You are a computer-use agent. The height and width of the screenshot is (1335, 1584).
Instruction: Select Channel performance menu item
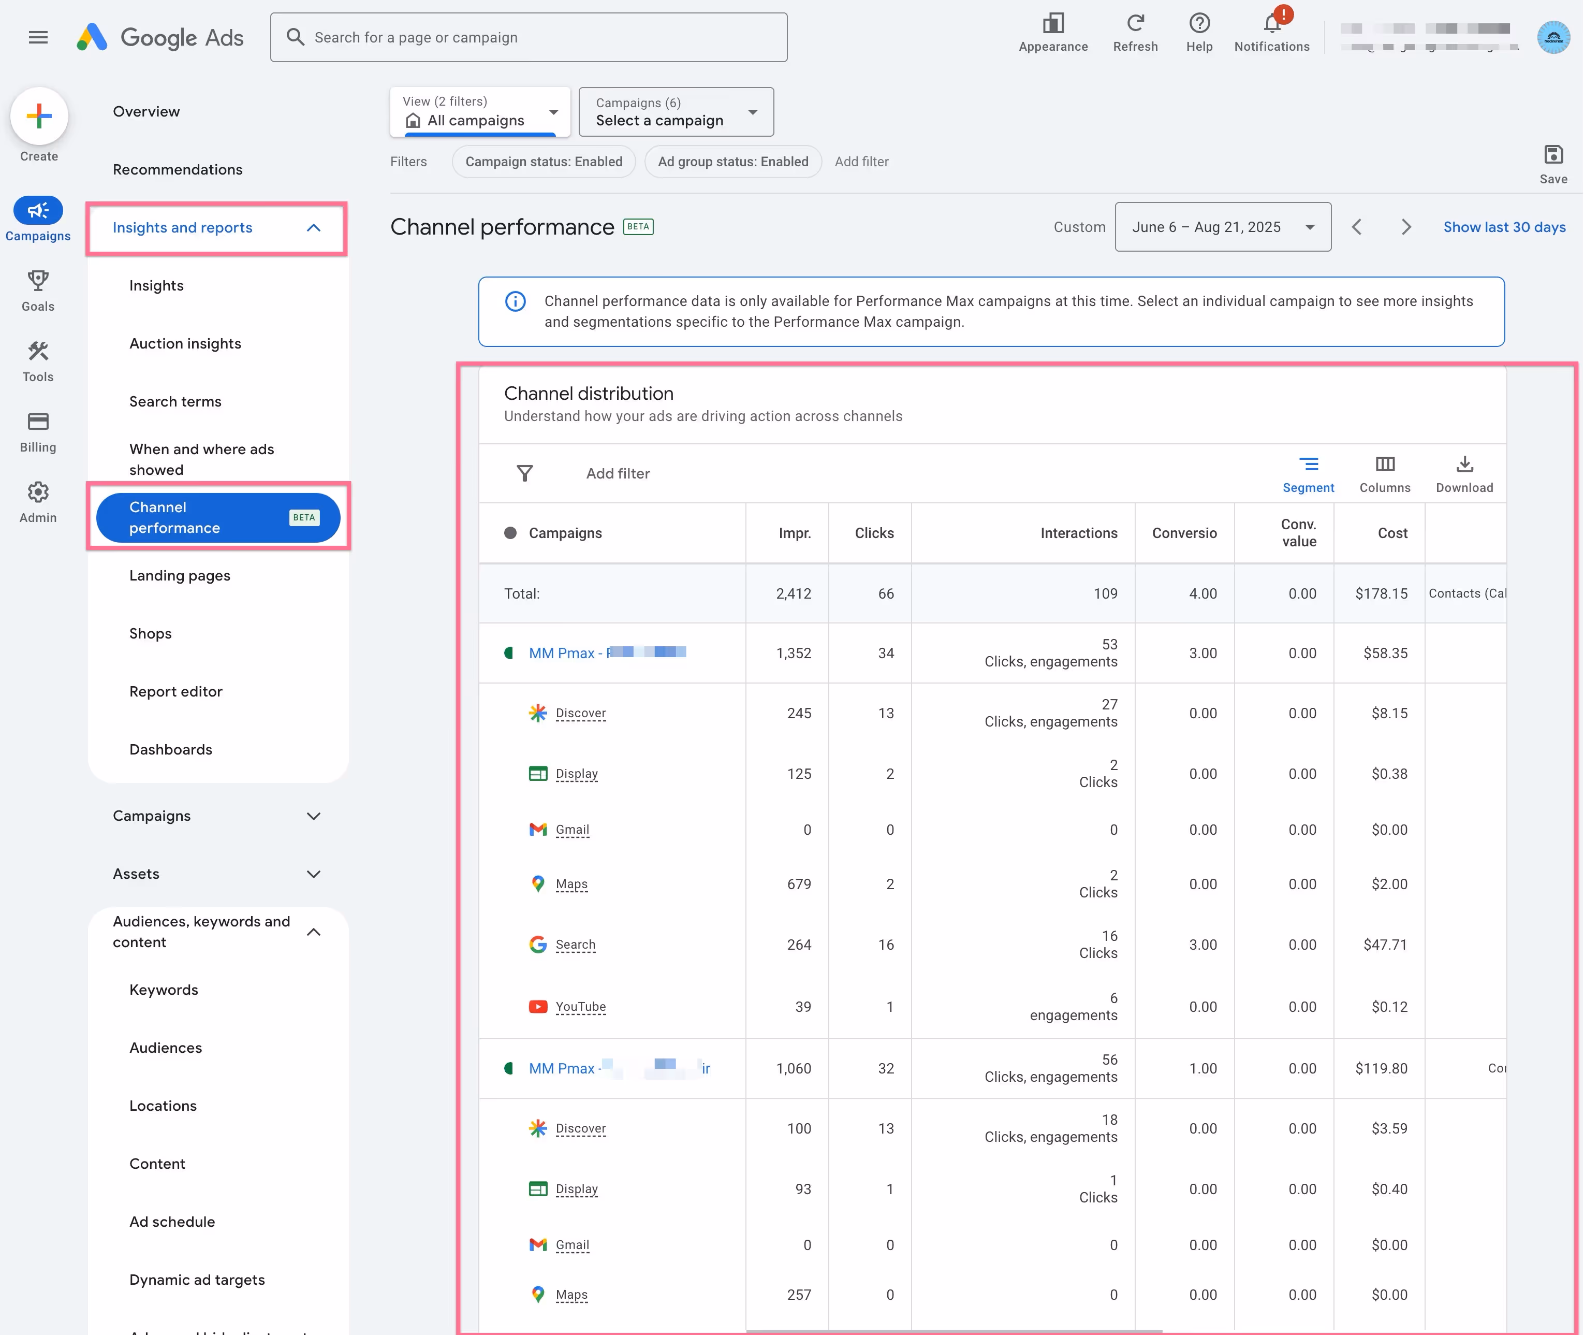(x=218, y=518)
